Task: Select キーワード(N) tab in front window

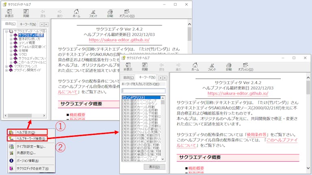Action: 147,77
